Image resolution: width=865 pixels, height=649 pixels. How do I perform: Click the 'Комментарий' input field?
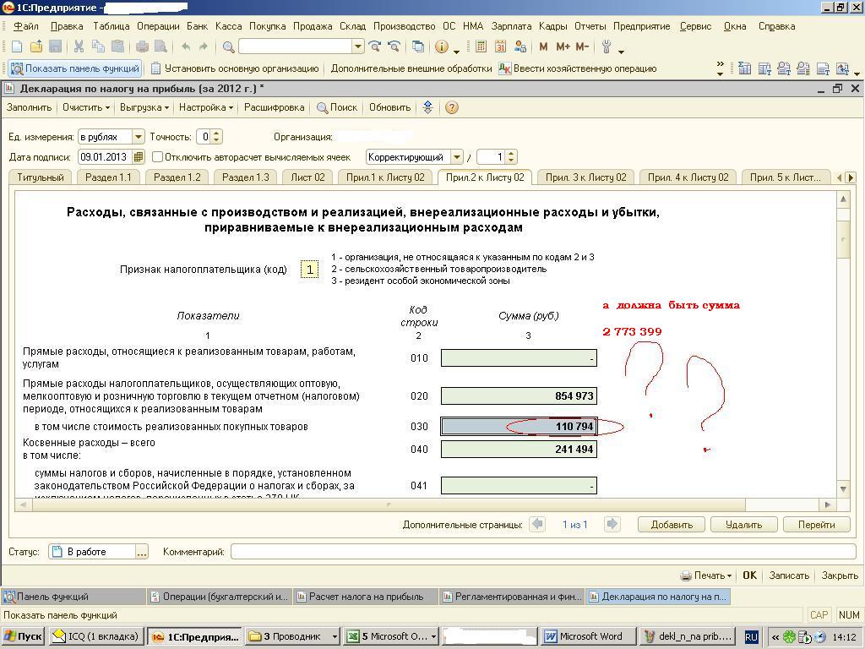(x=542, y=552)
